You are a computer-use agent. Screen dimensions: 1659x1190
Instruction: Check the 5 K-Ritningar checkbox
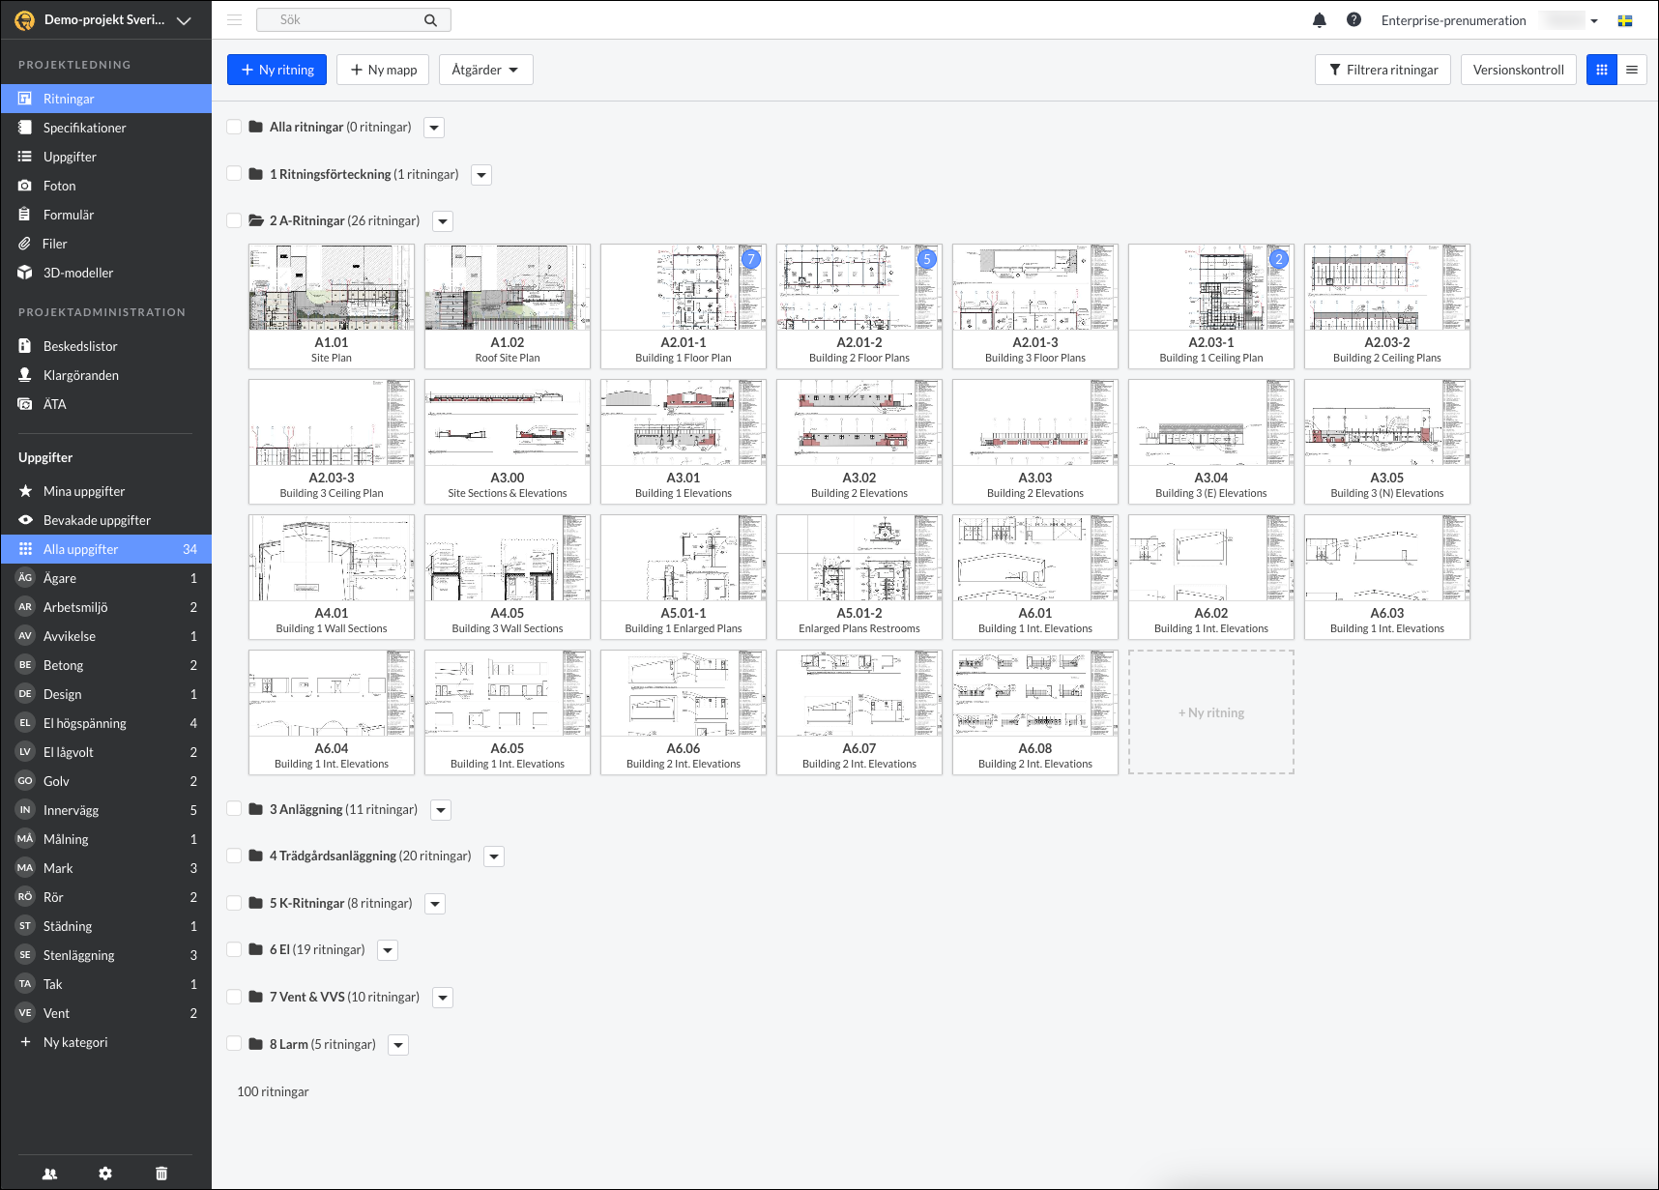point(234,903)
